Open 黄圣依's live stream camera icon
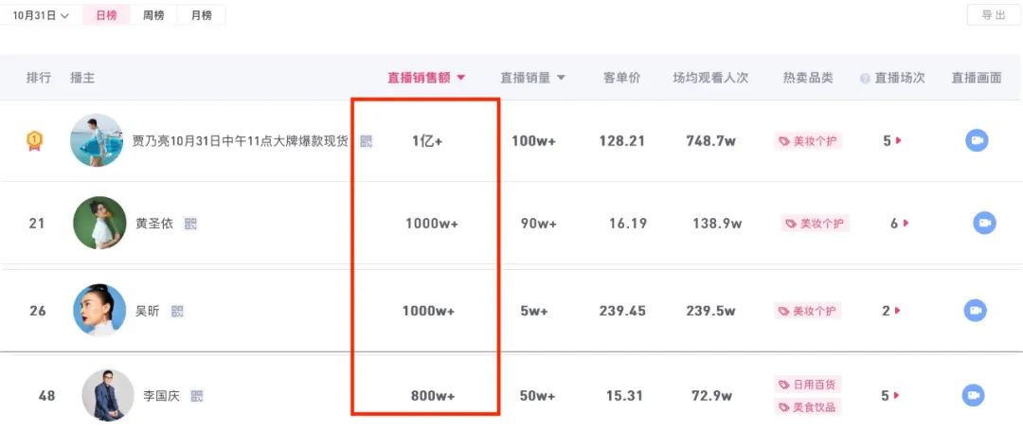Viewport: 1023px width, 432px height. point(984,223)
